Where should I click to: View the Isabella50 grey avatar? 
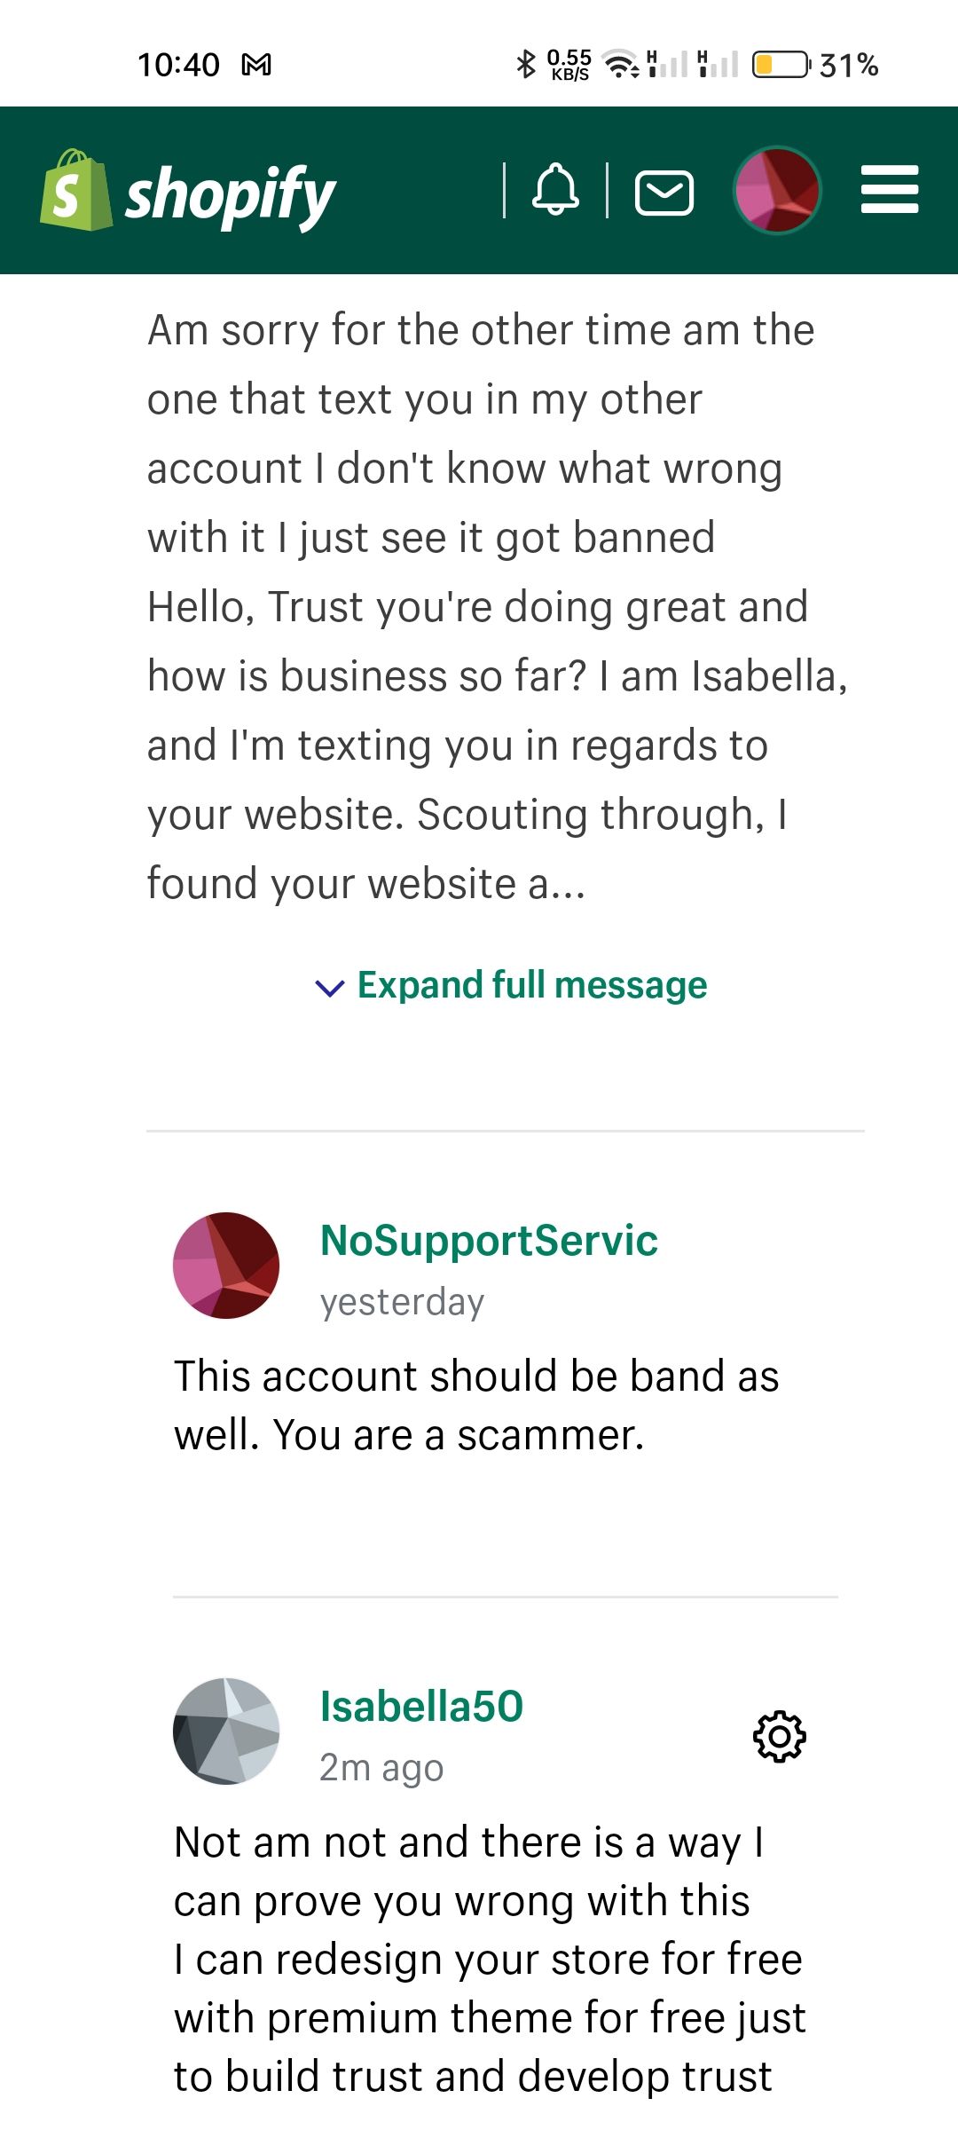pos(226,1731)
